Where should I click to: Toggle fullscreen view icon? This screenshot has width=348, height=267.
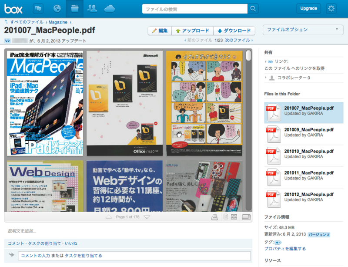246,217
